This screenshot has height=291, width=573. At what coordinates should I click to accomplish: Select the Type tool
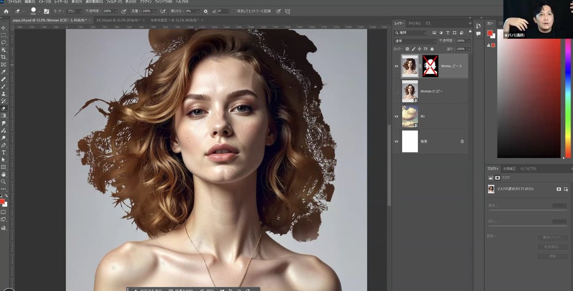point(3,152)
